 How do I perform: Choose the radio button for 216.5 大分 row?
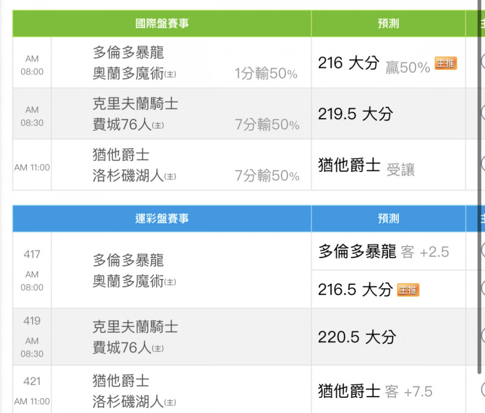click(x=483, y=289)
